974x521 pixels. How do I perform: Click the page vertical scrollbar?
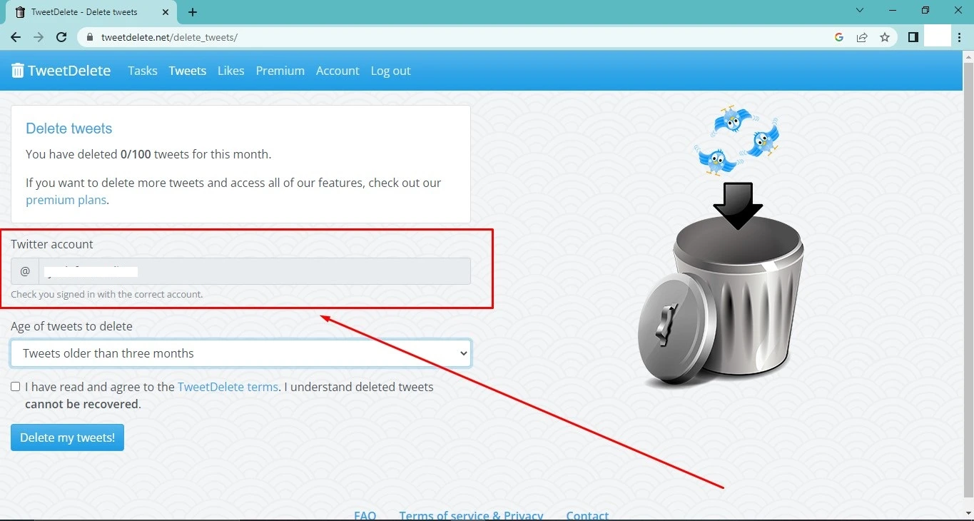[x=968, y=278]
